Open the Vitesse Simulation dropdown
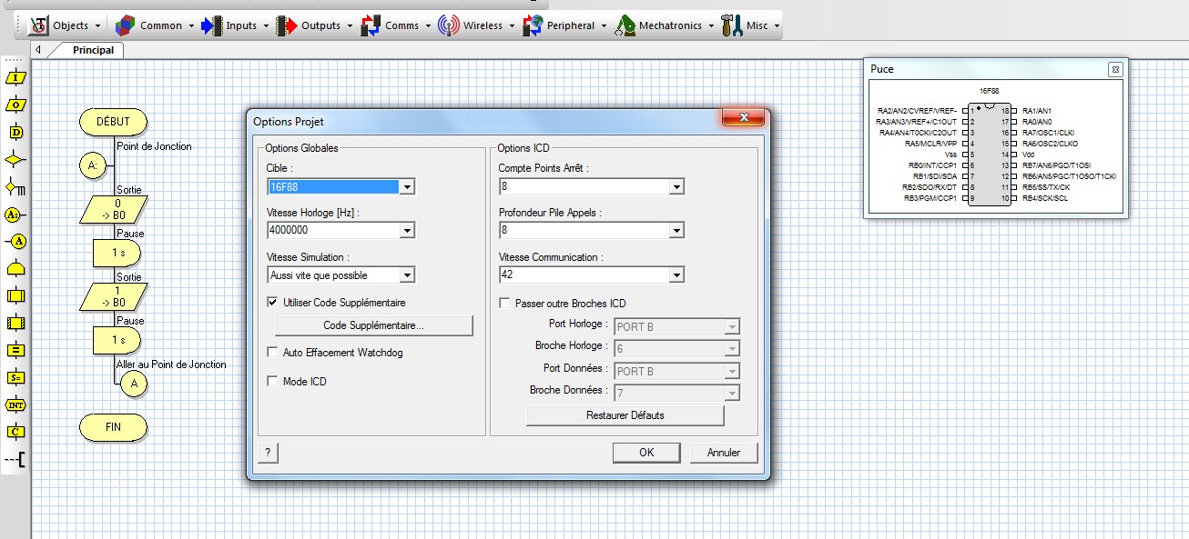Image resolution: width=1189 pixels, height=539 pixels. pyautogui.click(x=407, y=274)
